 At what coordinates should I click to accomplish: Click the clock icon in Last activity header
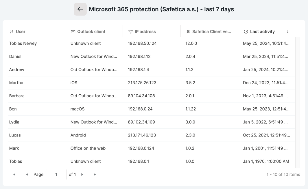click(246, 31)
